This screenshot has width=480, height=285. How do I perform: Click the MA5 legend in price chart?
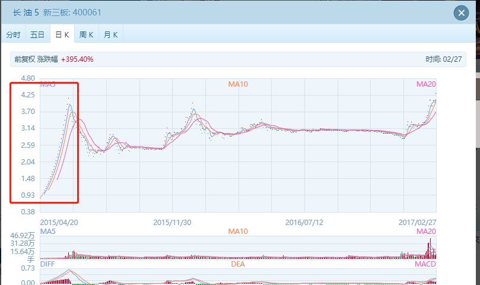pyautogui.click(x=47, y=84)
